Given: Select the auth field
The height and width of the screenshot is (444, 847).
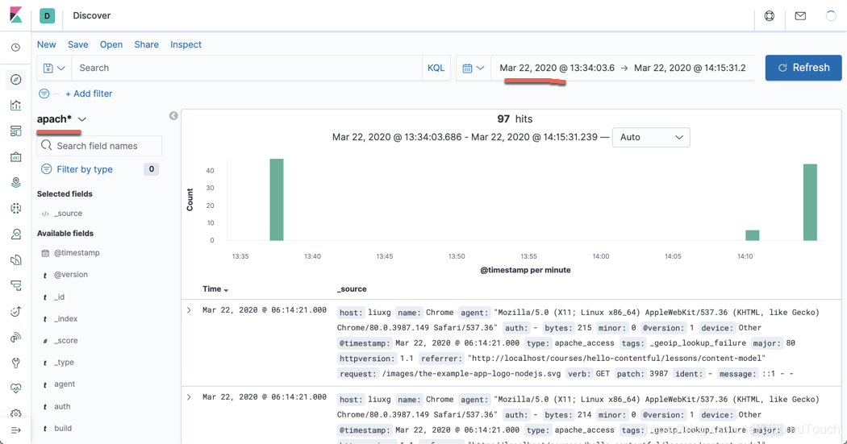Looking at the screenshot, I should (x=62, y=407).
